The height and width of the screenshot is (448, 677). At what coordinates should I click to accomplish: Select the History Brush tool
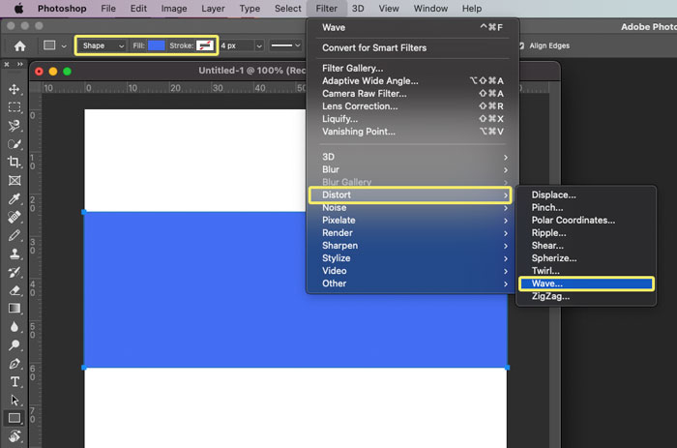tap(15, 272)
